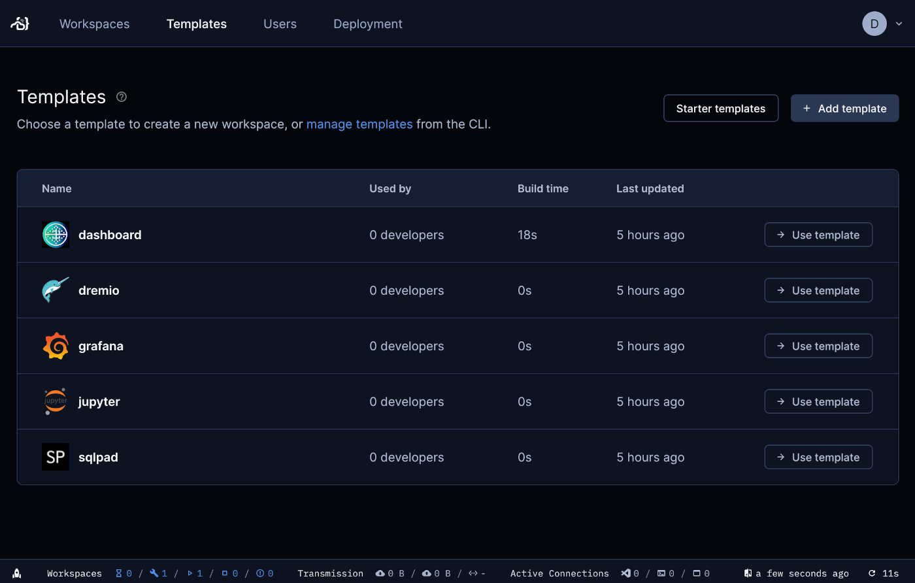Screen dimensions: 915x583
Task: Open the help tooltip beside the Templates heading
Action: (x=121, y=96)
